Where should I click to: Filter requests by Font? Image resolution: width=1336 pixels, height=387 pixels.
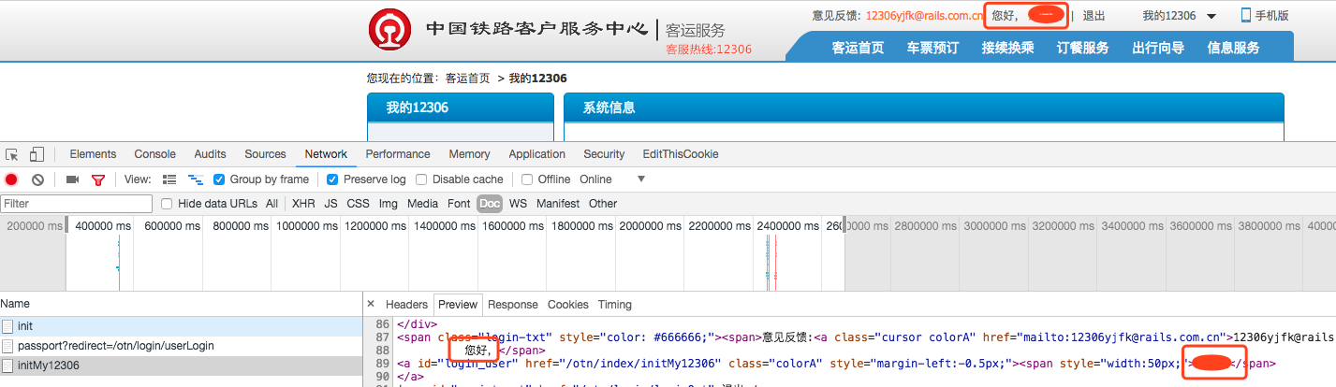click(x=459, y=204)
